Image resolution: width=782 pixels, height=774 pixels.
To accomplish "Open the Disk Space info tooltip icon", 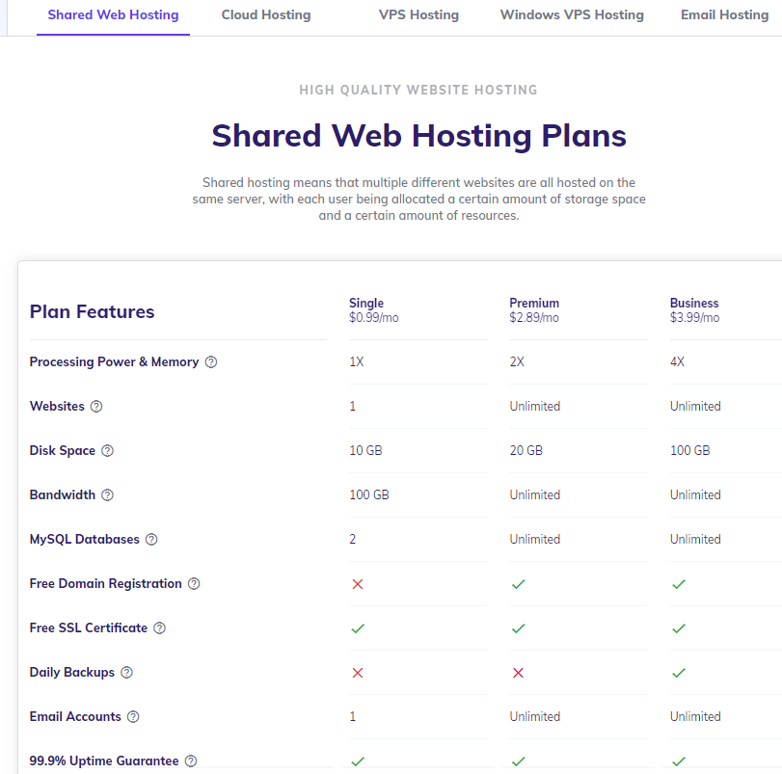I will [x=107, y=450].
